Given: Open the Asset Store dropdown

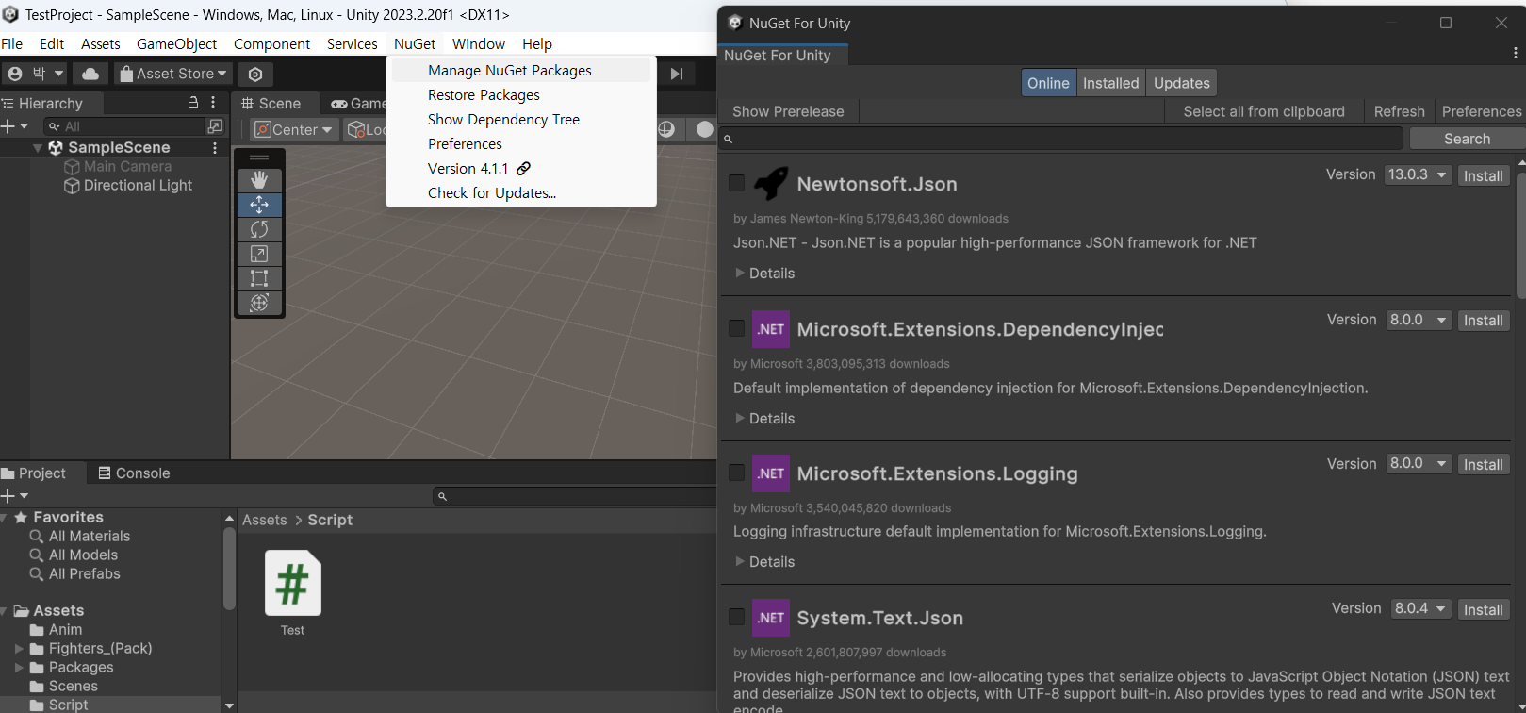Looking at the screenshot, I should pos(173,74).
